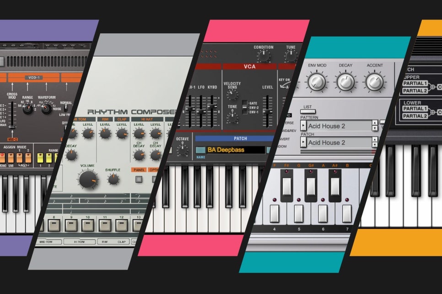Click the CONDITION knob

click(264, 56)
